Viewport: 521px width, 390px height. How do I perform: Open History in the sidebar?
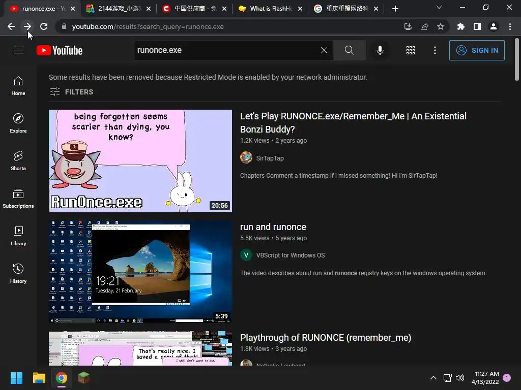tap(18, 274)
